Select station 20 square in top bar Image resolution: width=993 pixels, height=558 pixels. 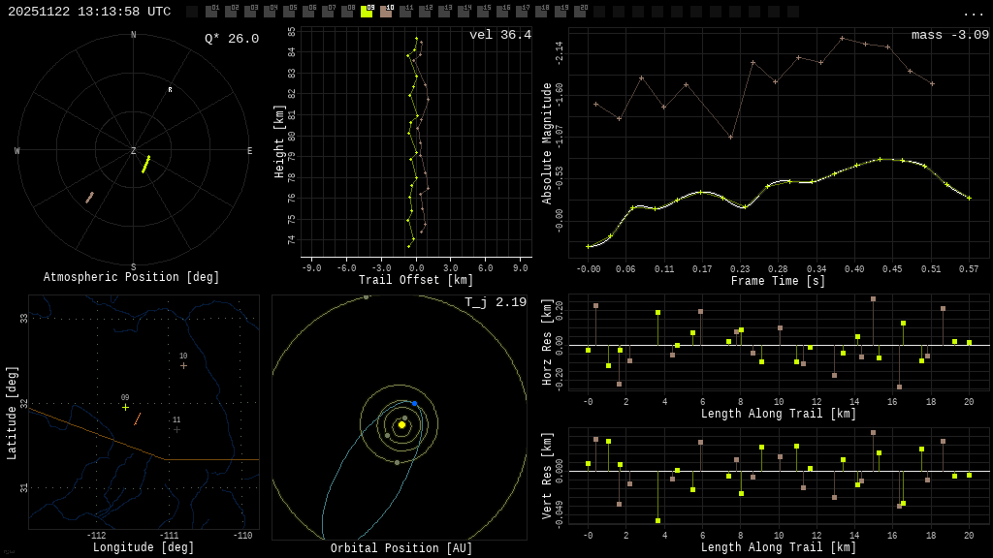(x=580, y=12)
